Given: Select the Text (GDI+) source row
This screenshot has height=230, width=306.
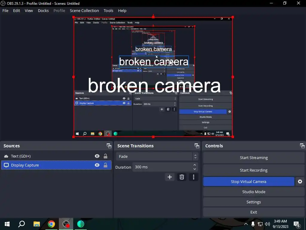Looking at the screenshot, I should point(56,156).
